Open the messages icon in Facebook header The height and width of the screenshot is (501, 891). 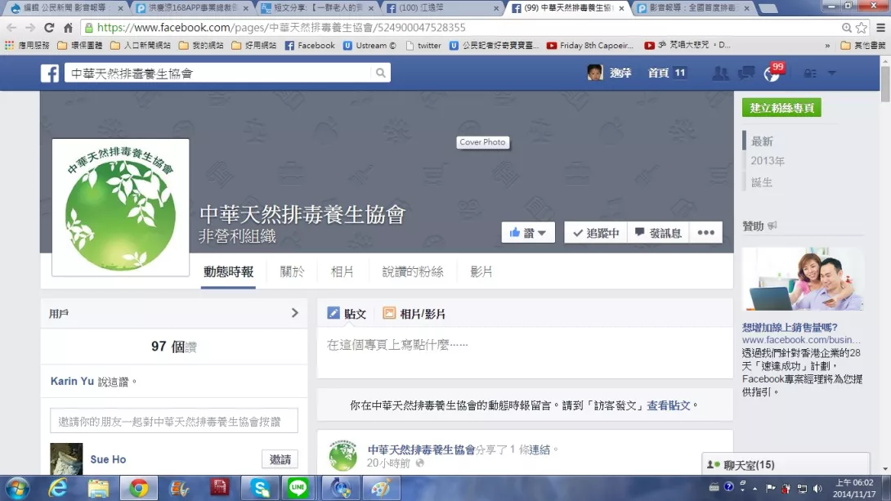pos(746,73)
